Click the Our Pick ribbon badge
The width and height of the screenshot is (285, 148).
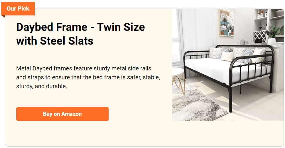click(18, 9)
